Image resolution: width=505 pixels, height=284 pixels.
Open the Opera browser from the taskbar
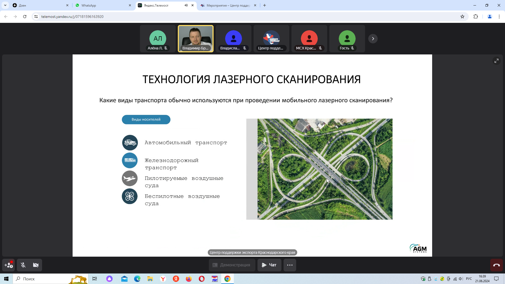click(x=202, y=279)
